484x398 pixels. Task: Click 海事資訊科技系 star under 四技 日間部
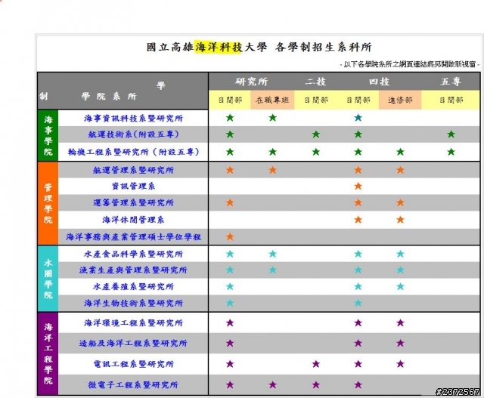[358, 118]
